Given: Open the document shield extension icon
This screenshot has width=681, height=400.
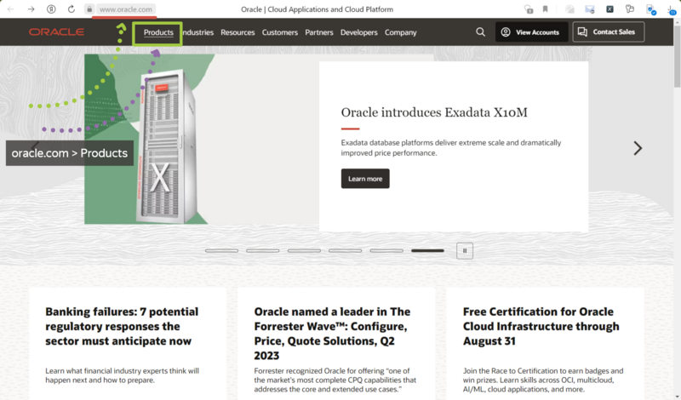Looking at the screenshot, I should 651,9.
